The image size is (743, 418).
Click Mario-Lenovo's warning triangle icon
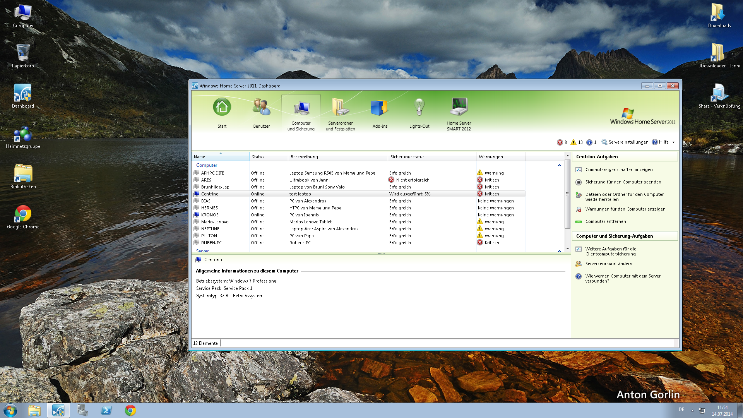(480, 221)
